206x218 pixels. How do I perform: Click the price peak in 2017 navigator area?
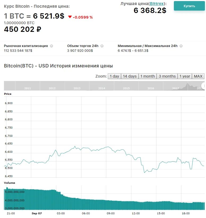pos(187,85)
